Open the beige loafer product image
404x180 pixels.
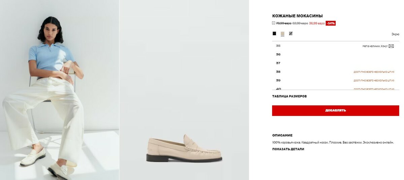pos(184,90)
